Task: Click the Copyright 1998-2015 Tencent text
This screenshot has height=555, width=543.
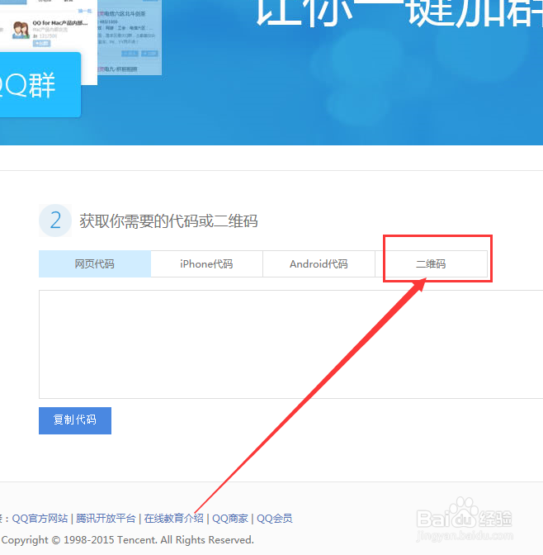Action: (127, 540)
